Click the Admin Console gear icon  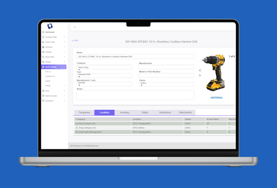point(43,96)
